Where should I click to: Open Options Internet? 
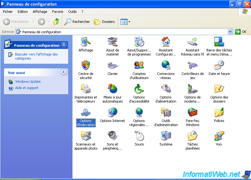click(x=113, y=115)
